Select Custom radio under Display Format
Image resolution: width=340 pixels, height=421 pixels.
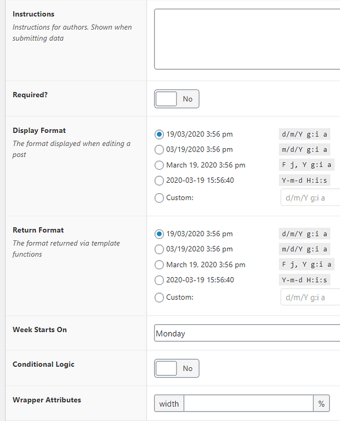[x=160, y=197]
